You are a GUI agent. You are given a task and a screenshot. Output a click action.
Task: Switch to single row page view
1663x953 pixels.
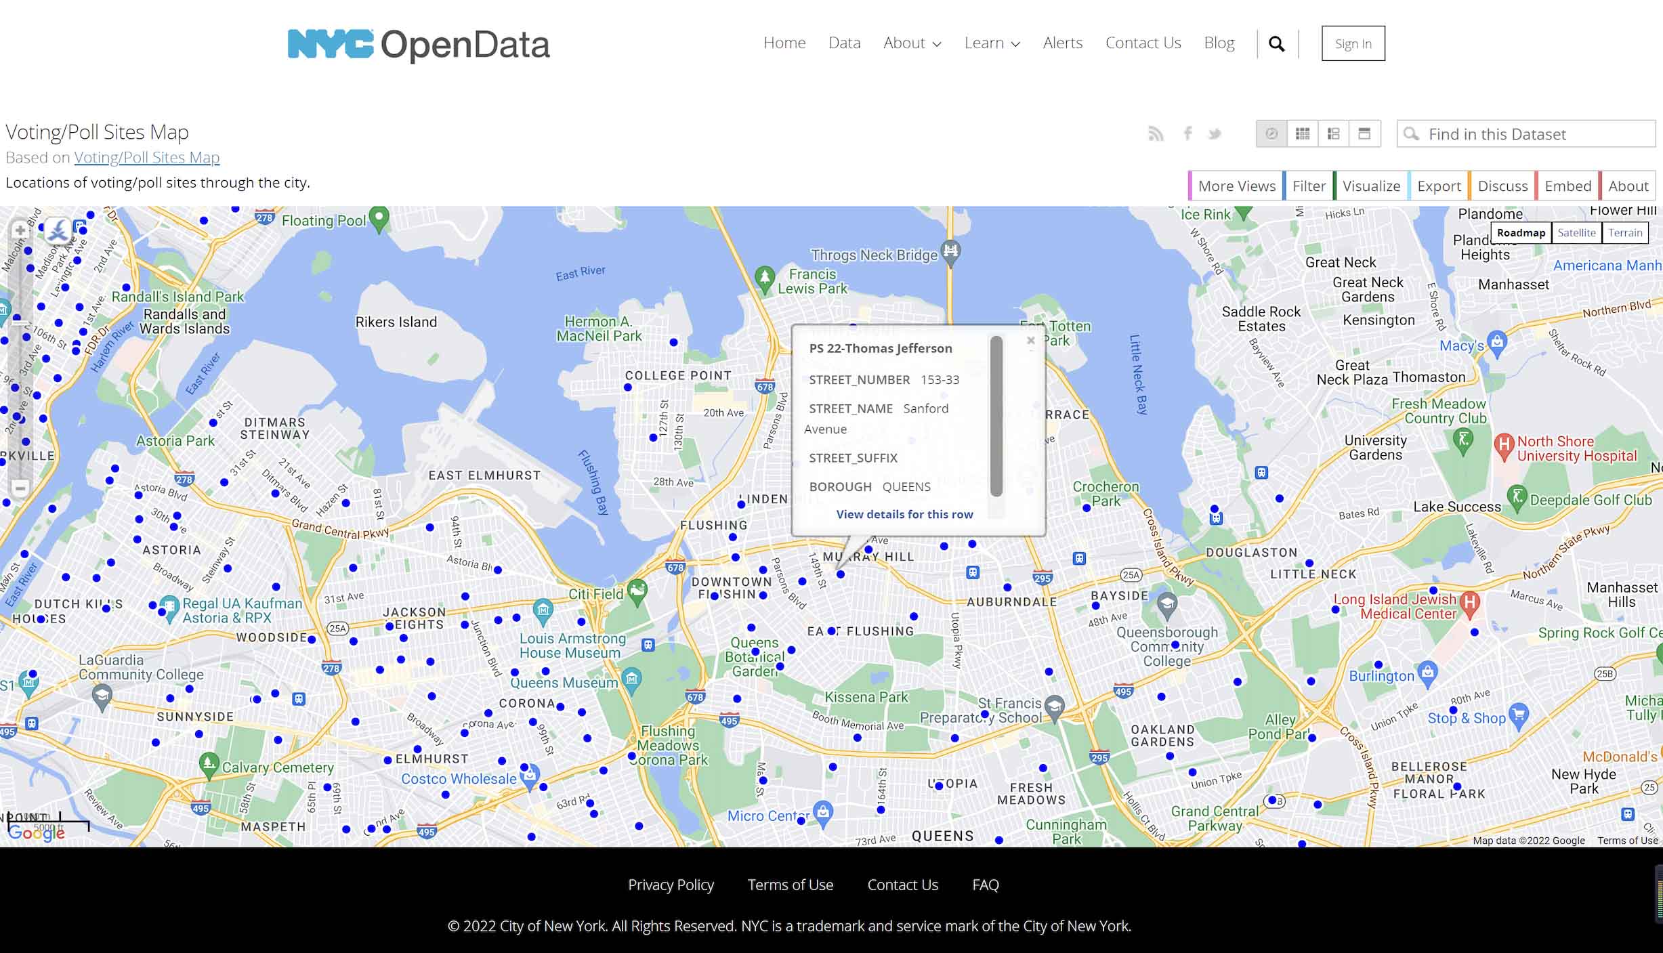click(x=1364, y=133)
